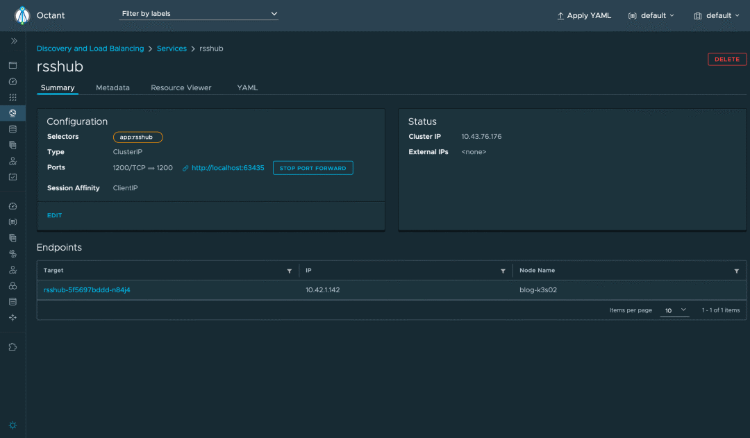Open the http://localhost:63435 port forward link

point(228,168)
